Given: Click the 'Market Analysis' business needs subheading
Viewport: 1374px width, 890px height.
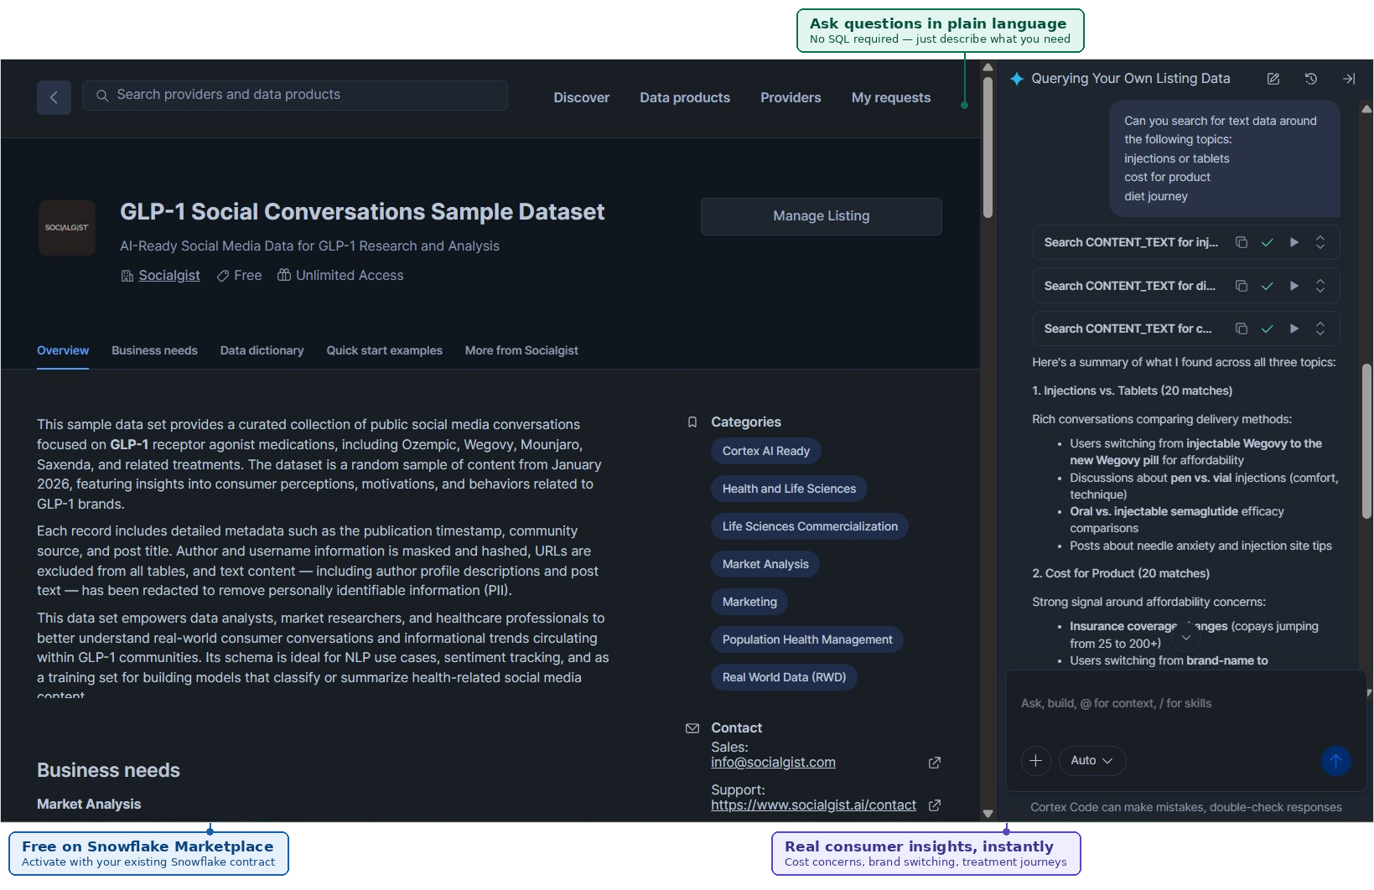Looking at the screenshot, I should click(x=89, y=805).
